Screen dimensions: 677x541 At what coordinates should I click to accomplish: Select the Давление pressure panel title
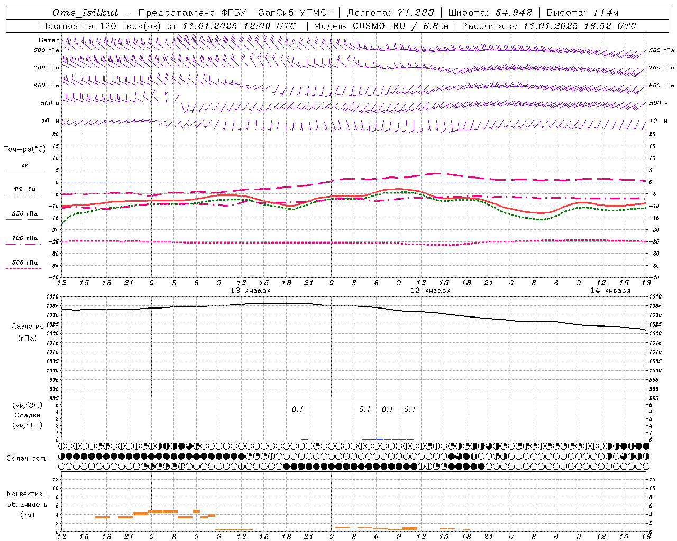click(x=28, y=327)
